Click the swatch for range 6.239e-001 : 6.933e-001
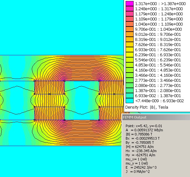This screenshot has height=177, width=190. (129, 55)
